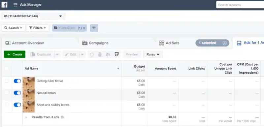Image resolution: width=264 pixels, height=127 pixels.
Task: Click the plus add filter button
Action: pos(94,28)
